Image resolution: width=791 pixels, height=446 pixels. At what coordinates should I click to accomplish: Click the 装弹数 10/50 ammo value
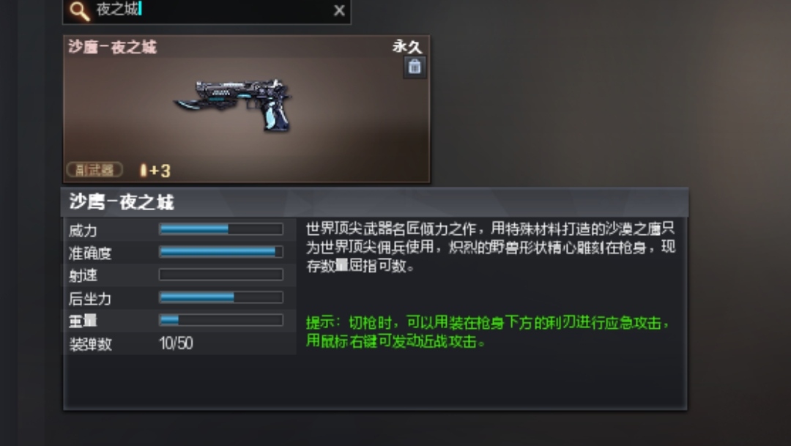click(x=176, y=343)
